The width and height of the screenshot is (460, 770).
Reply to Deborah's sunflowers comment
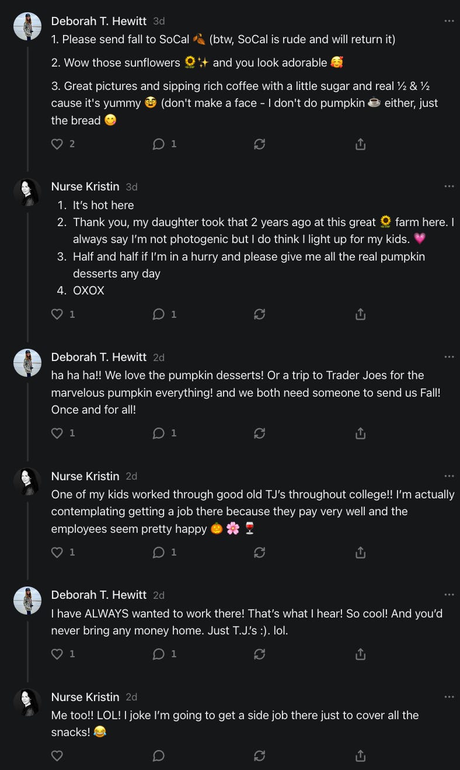click(x=159, y=144)
